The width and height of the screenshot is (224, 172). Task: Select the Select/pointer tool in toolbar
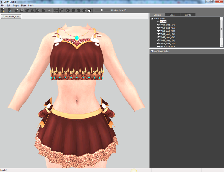pos(16,10)
